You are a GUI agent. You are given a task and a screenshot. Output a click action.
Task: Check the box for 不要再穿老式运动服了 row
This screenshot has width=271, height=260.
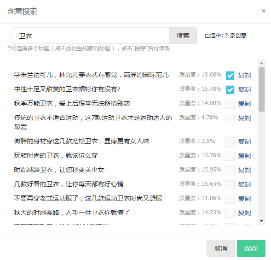(x=230, y=199)
